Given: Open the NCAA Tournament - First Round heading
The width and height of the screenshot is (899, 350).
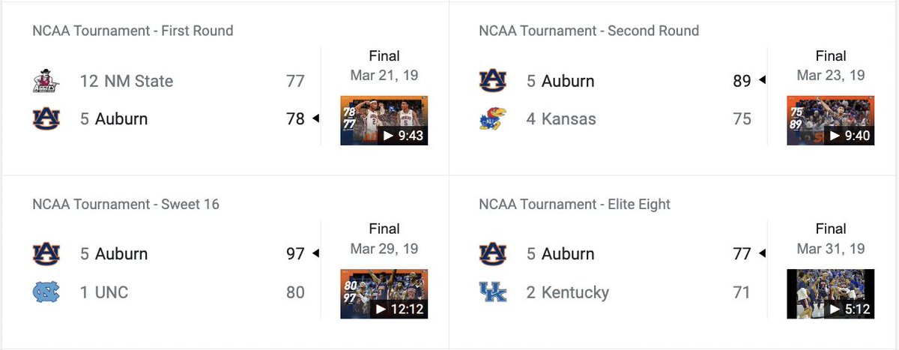Looking at the screenshot, I should (x=133, y=31).
